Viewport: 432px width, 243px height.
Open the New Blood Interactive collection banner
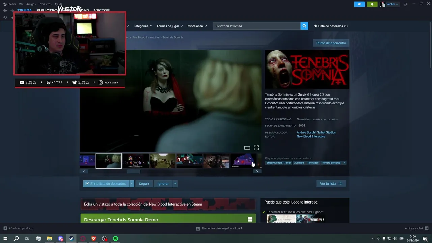168,204
